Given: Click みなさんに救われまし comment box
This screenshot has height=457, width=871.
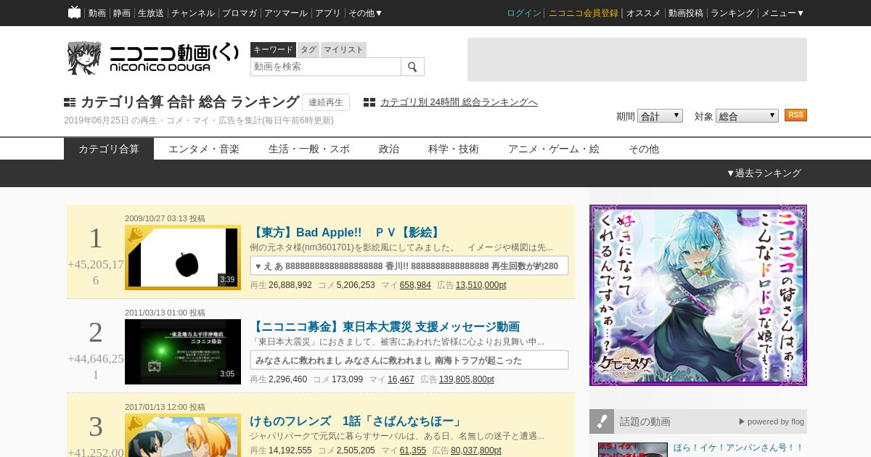Looking at the screenshot, I should 409,360.
